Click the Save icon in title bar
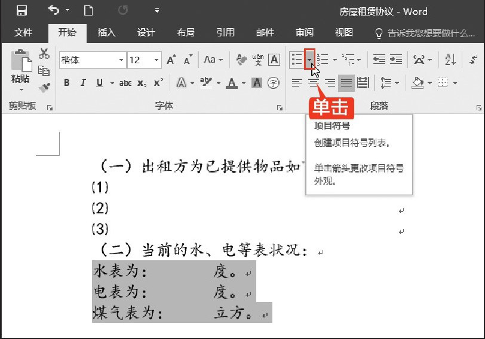This screenshot has width=485, height=339. 22,11
